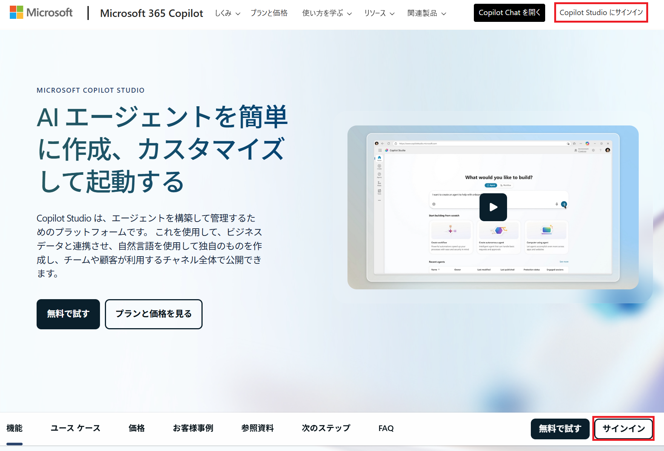Expand the 関連製品 dropdown menu
The image size is (664, 451).
point(427,13)
